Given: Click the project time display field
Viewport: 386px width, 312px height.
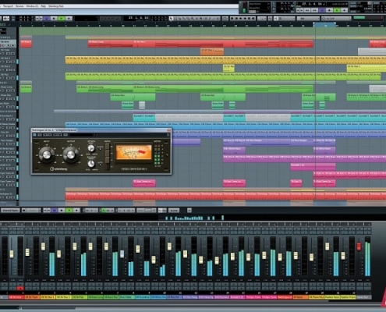Looking at the screenshot, I should 136,18.
